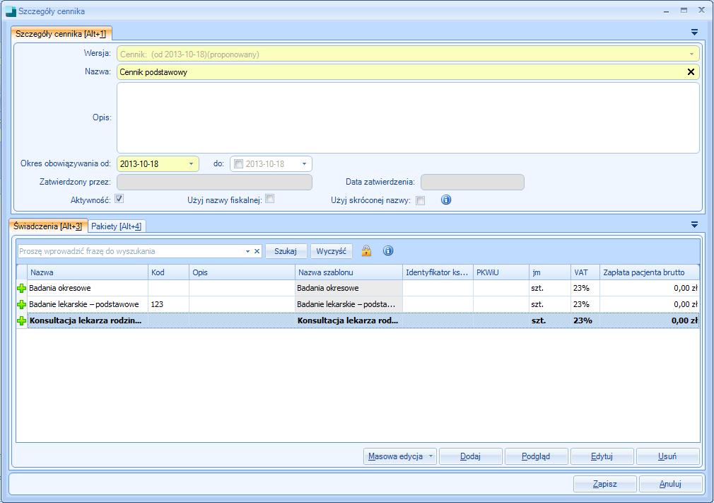
Task: Sort by the Nazwa szablonu column header
Action: tap(349, 272)
